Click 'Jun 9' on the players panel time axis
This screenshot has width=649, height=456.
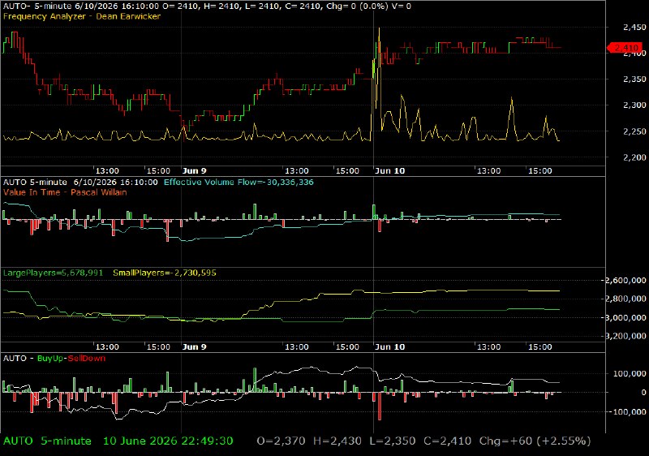pyautogui.click(x=194, y=346)
